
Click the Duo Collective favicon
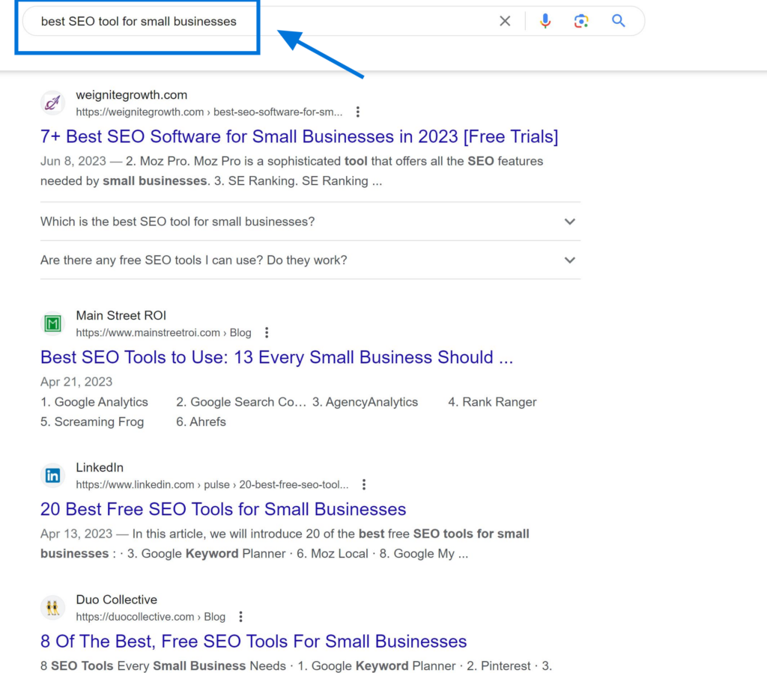(x=52, y=607)
